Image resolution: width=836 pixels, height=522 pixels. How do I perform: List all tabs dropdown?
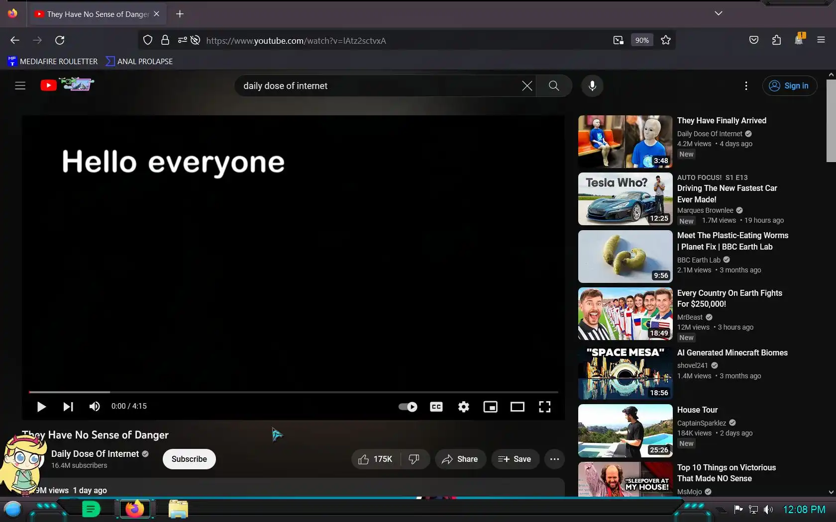(x=718, y=13)
